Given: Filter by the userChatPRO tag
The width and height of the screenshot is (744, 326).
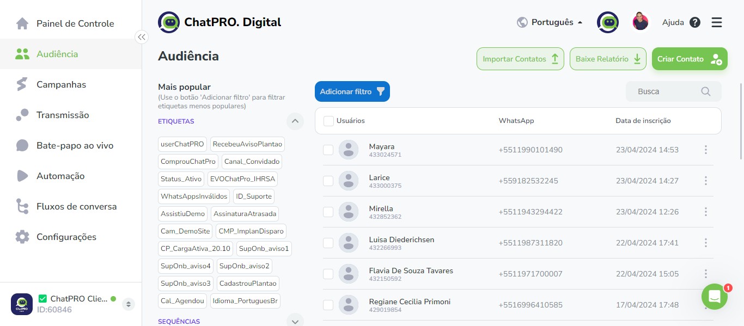Looking at the screenshot, I should click(182, 144).
